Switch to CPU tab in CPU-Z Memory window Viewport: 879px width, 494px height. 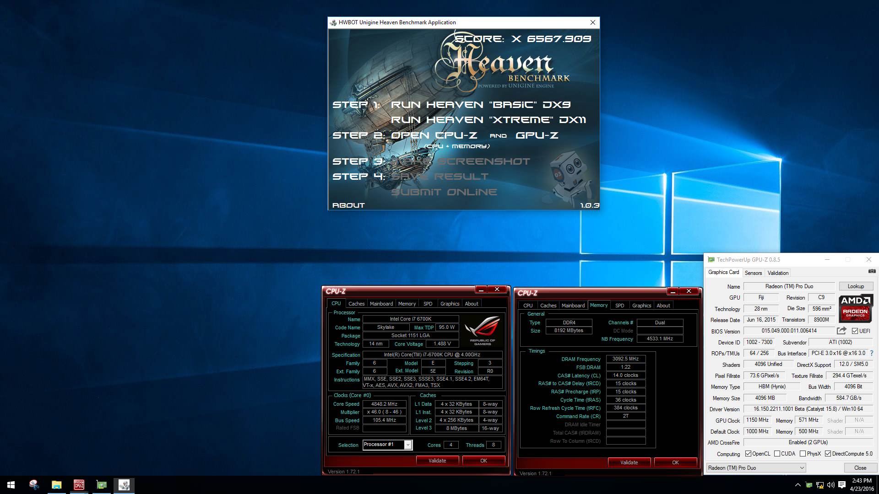tap(528, 306)
